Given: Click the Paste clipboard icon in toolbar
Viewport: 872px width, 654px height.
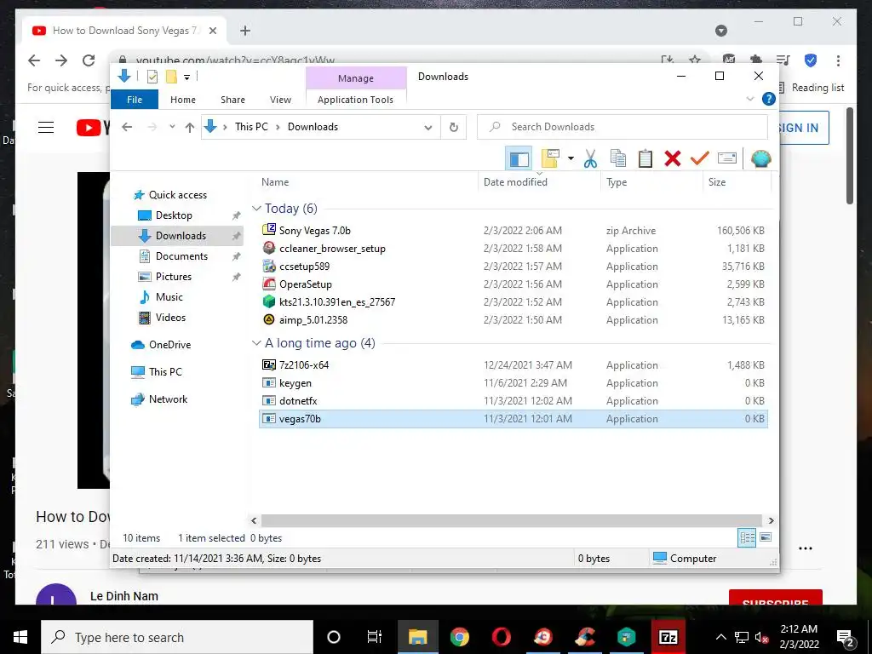Looking at the screenshot, I should (x=645, y=158).
